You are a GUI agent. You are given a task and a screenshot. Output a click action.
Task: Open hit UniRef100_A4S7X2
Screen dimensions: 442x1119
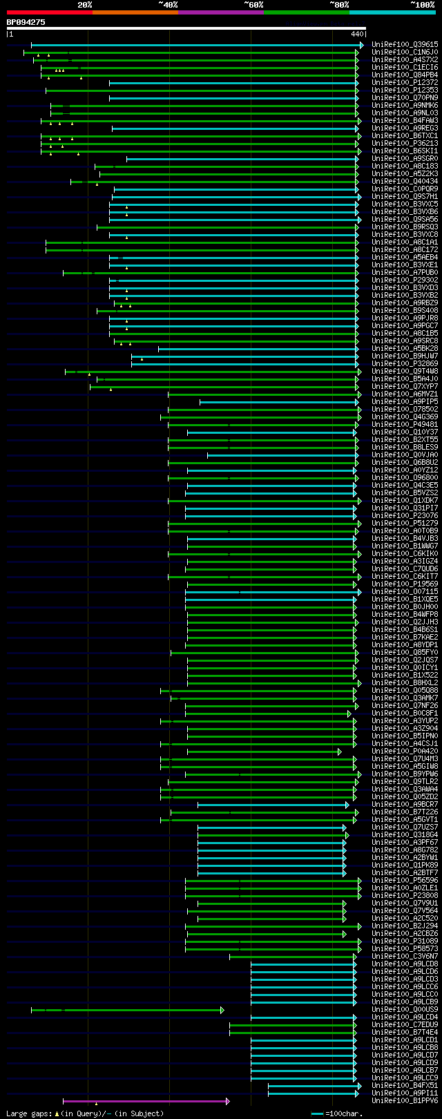pyautogui.click(x=405, y=59)
